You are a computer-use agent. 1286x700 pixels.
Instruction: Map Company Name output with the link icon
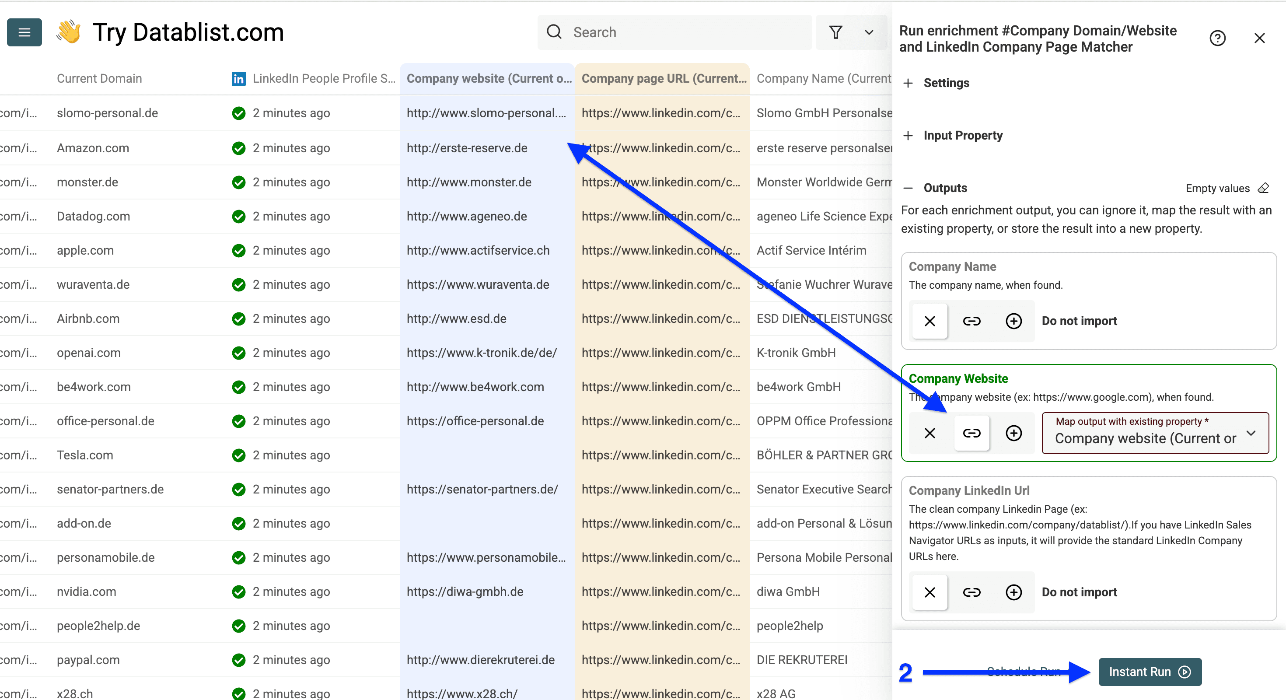(x=971, y=321)
